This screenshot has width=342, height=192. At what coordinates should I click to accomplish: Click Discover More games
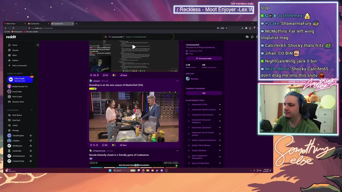coord(18,102)
